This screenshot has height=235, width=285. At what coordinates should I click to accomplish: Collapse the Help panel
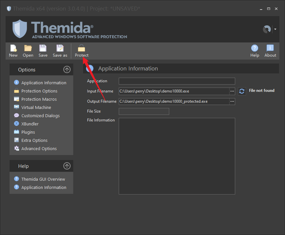[67, 166]
